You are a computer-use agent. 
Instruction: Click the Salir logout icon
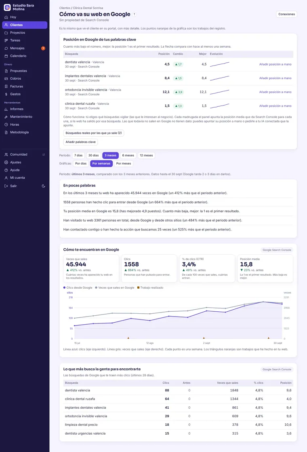point(6,186)
